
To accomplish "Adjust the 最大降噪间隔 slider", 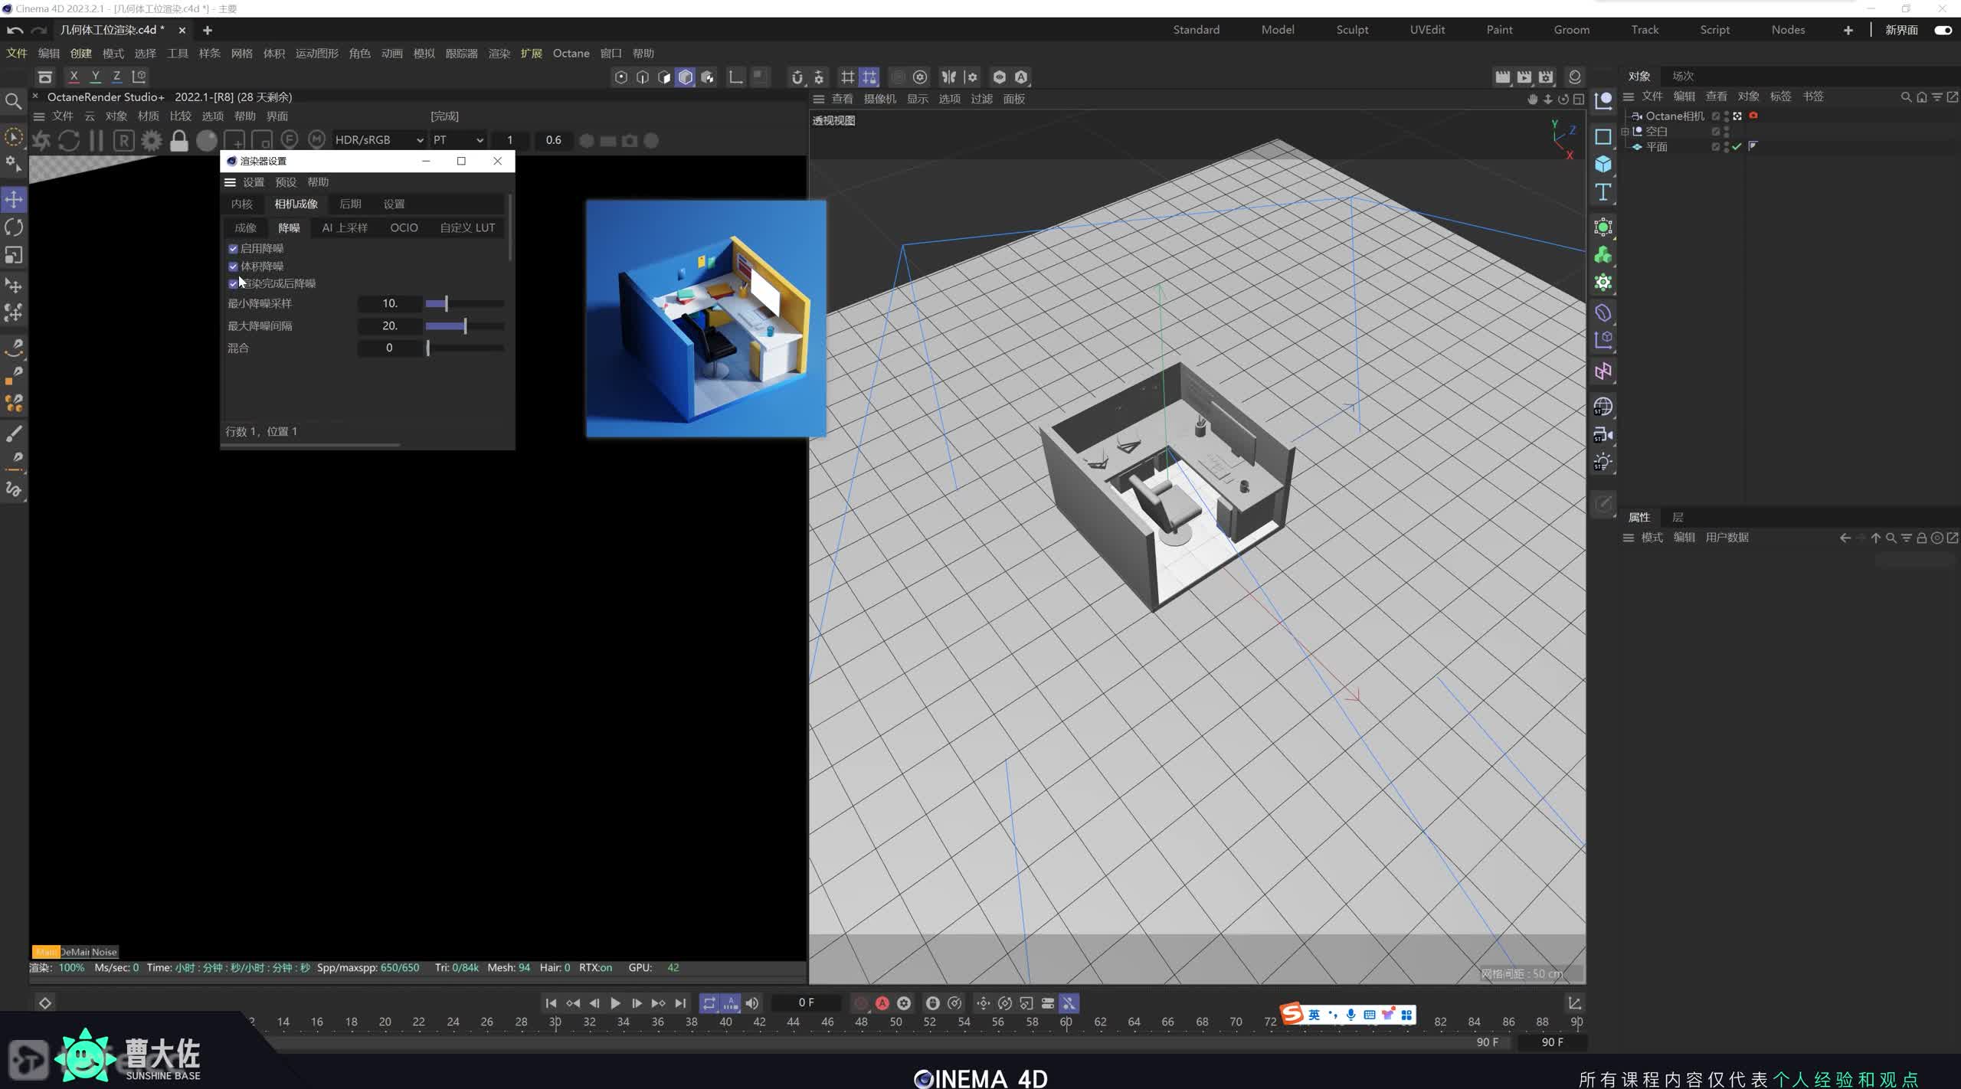I will (x=465, y=326).
